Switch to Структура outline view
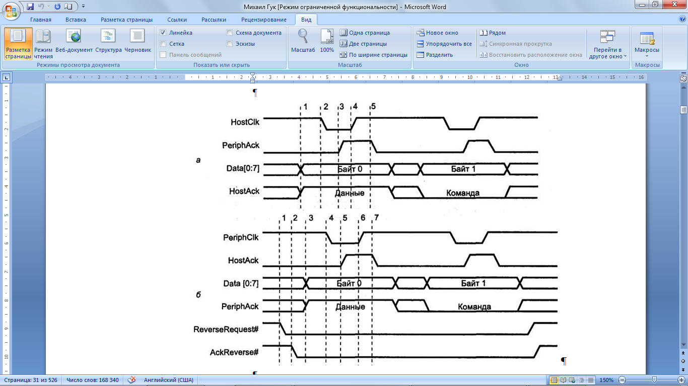The image size is (688, 386). click(x=108, y=42)
